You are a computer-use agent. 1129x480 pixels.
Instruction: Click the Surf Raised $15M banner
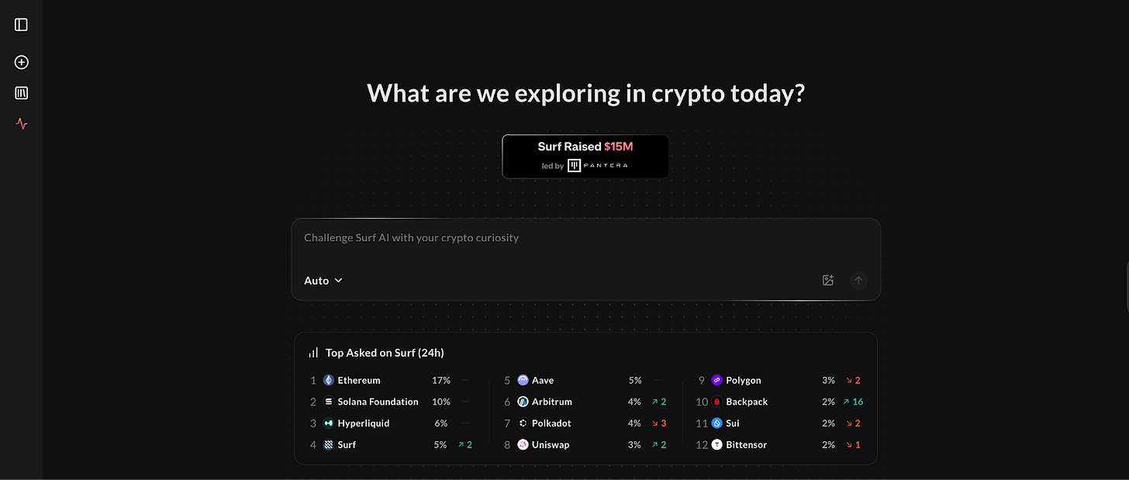click(x=585, y=155)
